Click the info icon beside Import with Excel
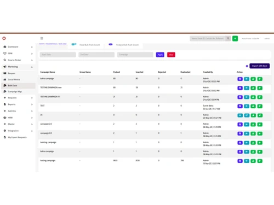Viewport: 274px width, 205px height. (247, 66)
